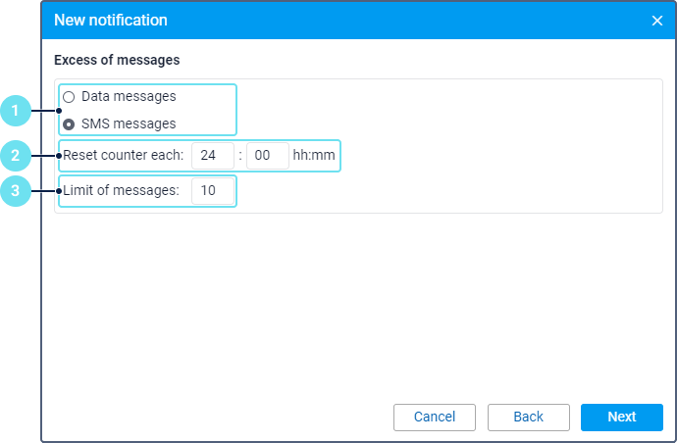The width and height of the screenshot is (677, 443).
Task: Click the Limit of messages input
Action: [x=213, y=190]
